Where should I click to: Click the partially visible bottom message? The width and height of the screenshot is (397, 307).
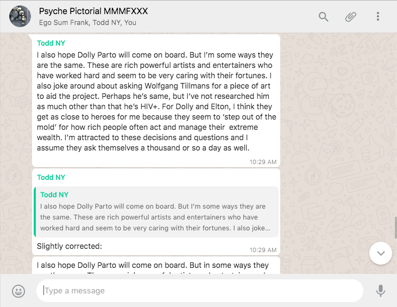point(156,266)
